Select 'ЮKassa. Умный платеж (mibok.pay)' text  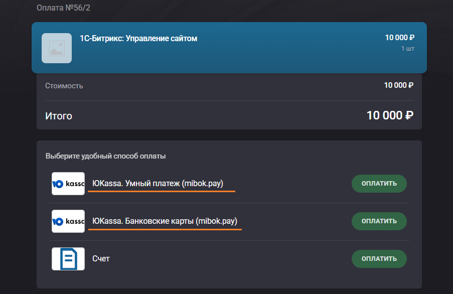point(158,184)
